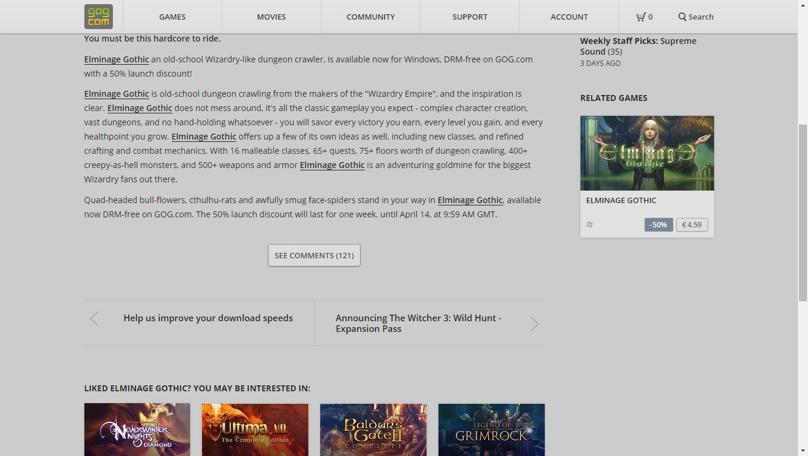Screen dimensions: 808x456
Task: Click the scrollbar down arrow
Action: pos(803,451)
